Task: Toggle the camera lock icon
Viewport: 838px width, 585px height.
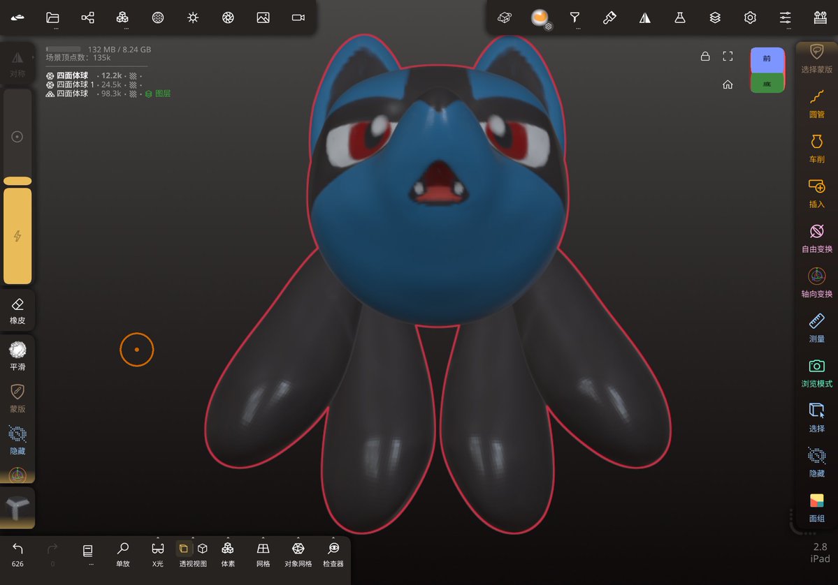Action: tap(705, 56)
